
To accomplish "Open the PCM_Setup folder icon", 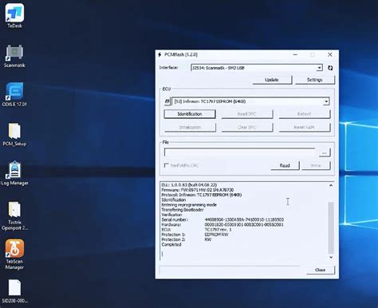I will [x=14, y=134].
